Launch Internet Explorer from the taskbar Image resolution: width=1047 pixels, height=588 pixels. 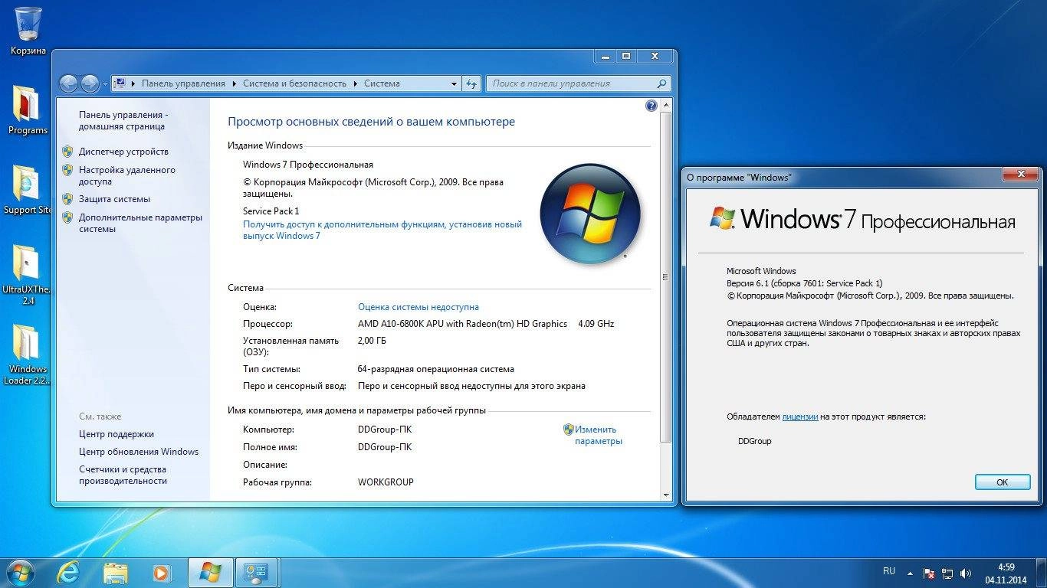(67, 572)
